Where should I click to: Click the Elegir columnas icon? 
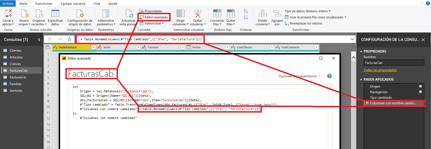[x=180, y=14]
